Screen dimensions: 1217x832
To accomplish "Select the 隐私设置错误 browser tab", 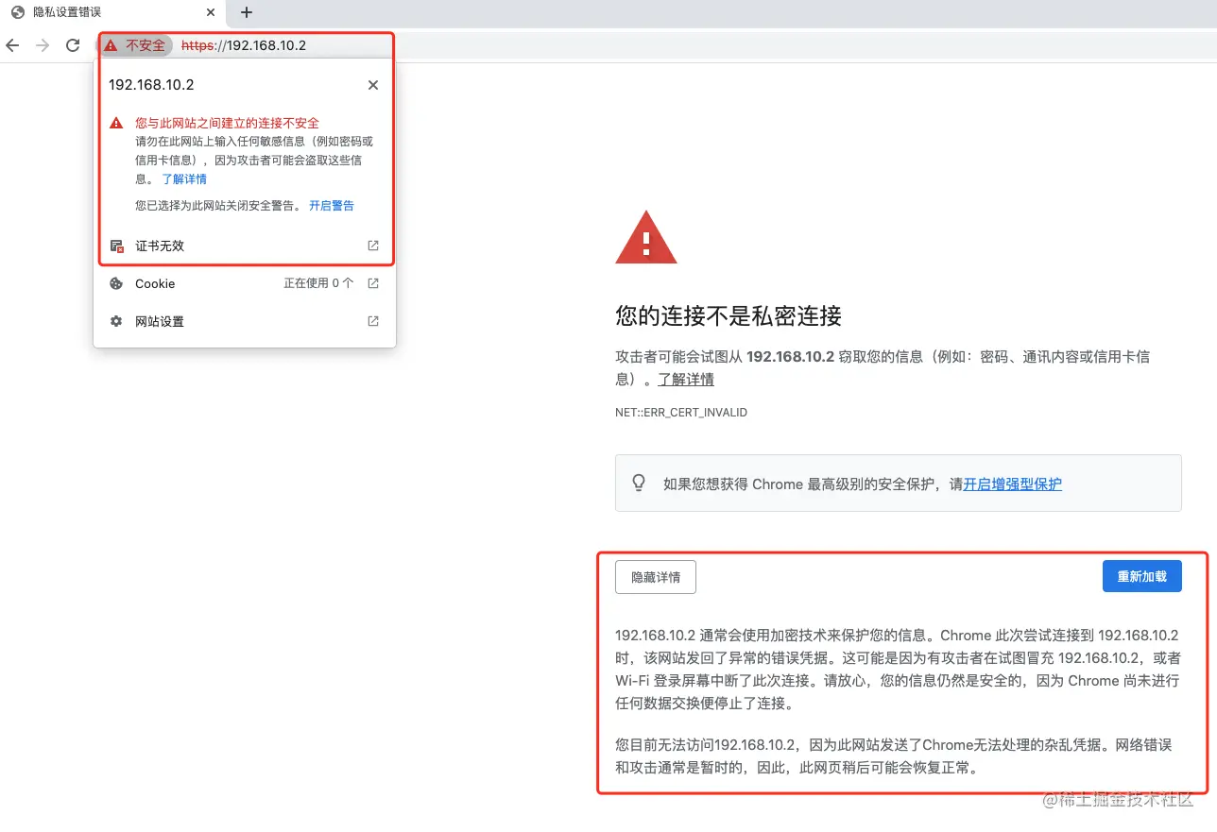I will (113, 12).
